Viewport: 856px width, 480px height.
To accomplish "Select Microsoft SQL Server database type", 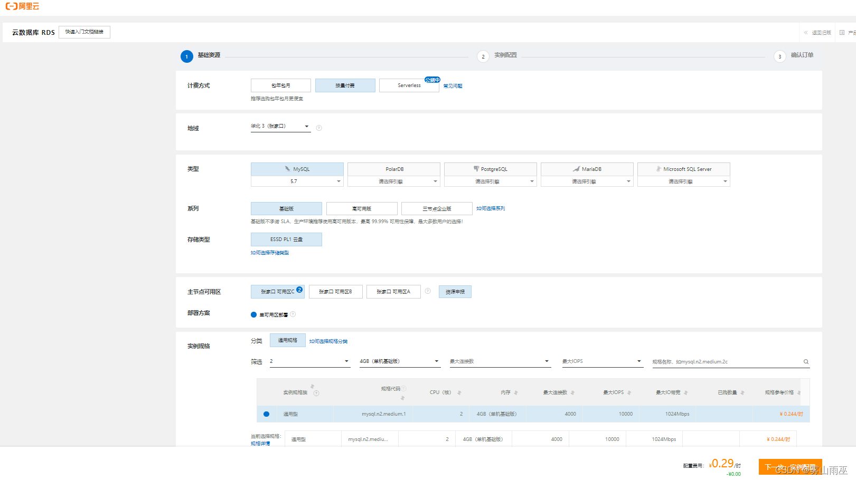I will [684, 169].
